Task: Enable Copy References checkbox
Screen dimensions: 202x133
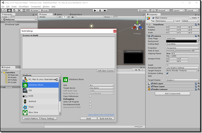Action: tap(90, 96)
